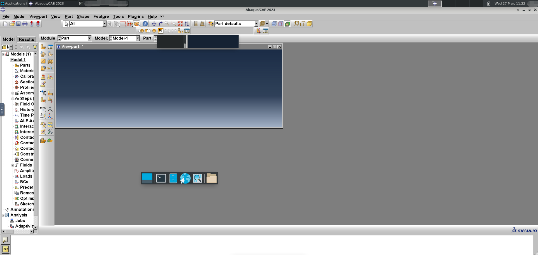Screen dimensions: 538x255
Task: Turn perspective on using the tapered ladder icon
Action: pos(202,24)
